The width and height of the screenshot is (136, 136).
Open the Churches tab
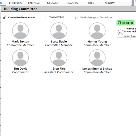[15, 3]
